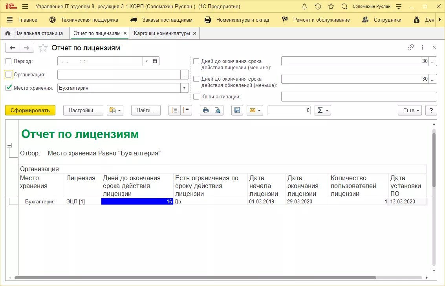This screenshot has width=445, height=286.
Task: Open update days value ellipsis button
Action: (433, 79)
